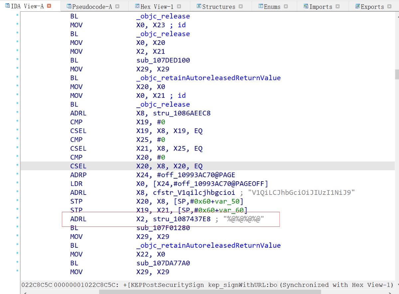Click the Pseudocode-A tab icon
399x294 pixels.
click(69, 6)
